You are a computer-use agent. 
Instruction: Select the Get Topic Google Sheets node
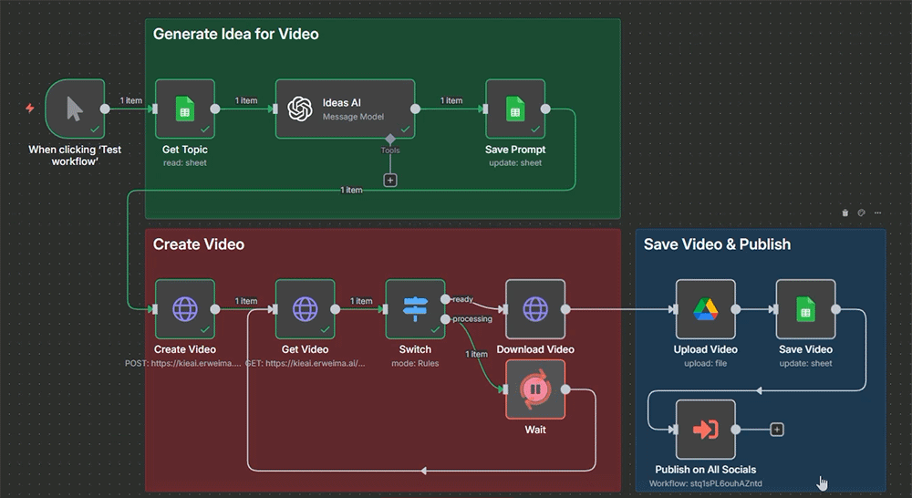tap(184, 109)
